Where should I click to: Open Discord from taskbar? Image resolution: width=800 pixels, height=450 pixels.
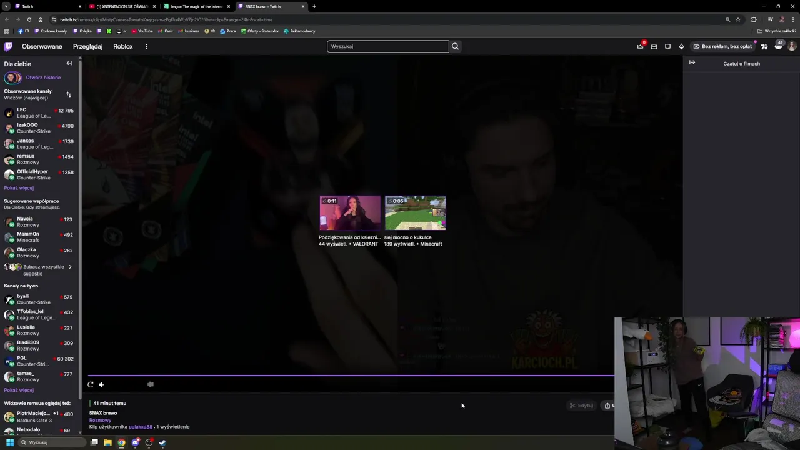click(135, 442)
